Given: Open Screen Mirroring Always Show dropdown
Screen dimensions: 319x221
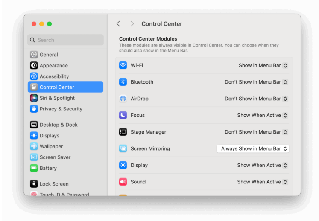Looking at the screenshot, I should (253, 148).
